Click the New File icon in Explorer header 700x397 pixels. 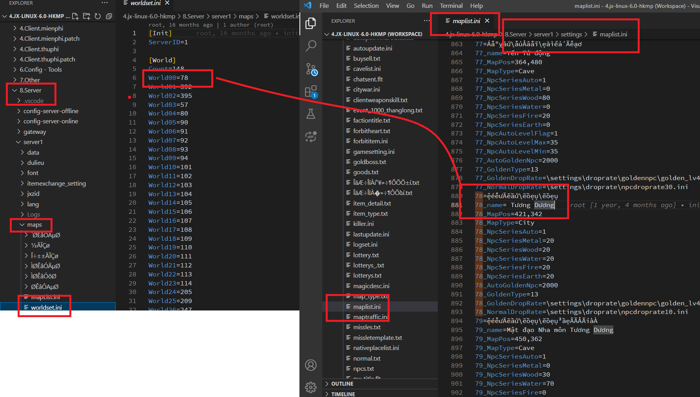[x=75, y=16]
